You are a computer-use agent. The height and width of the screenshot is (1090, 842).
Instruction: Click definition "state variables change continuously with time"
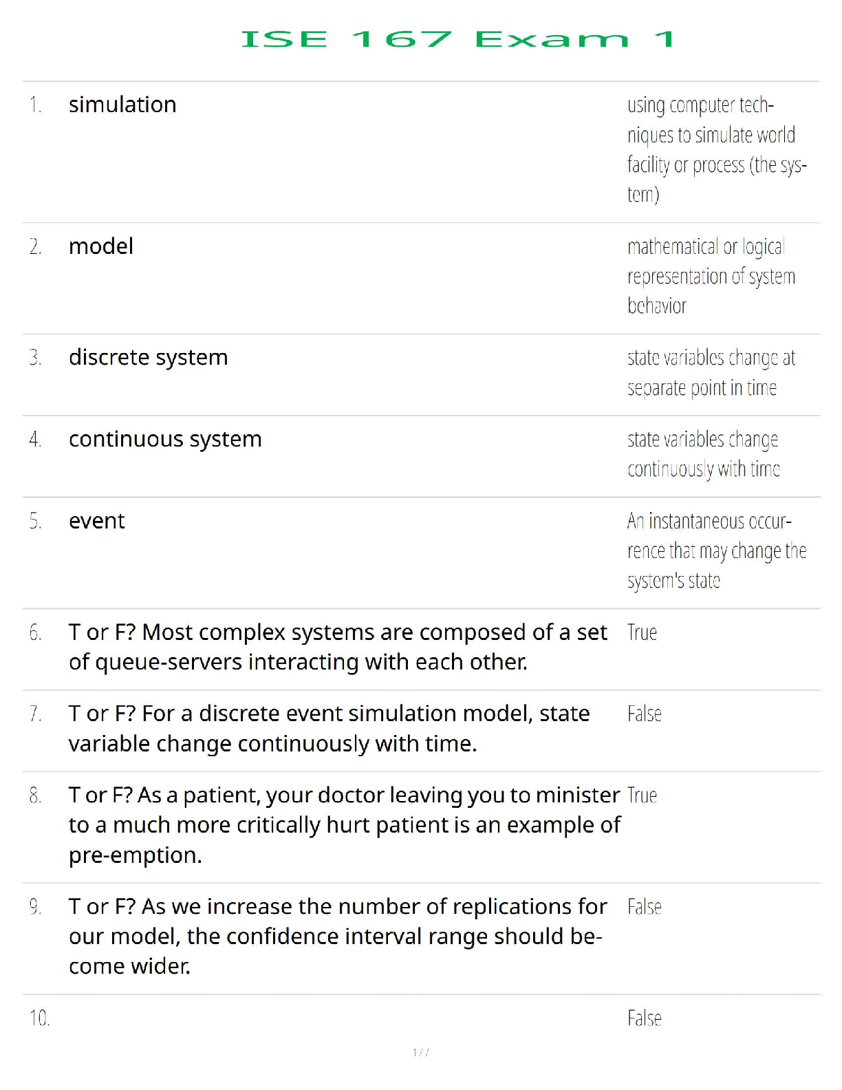703,454
